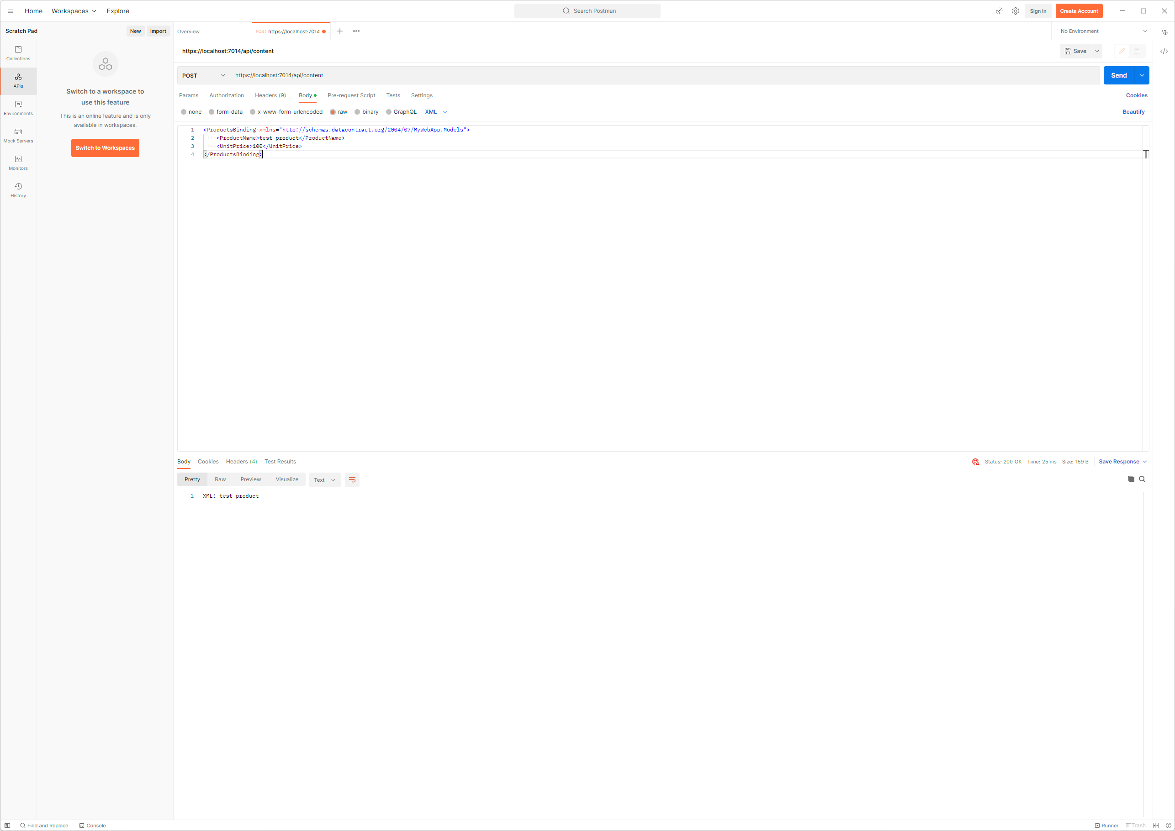
Task: Copy response body to clipboard
Action: click(1130, 479)
